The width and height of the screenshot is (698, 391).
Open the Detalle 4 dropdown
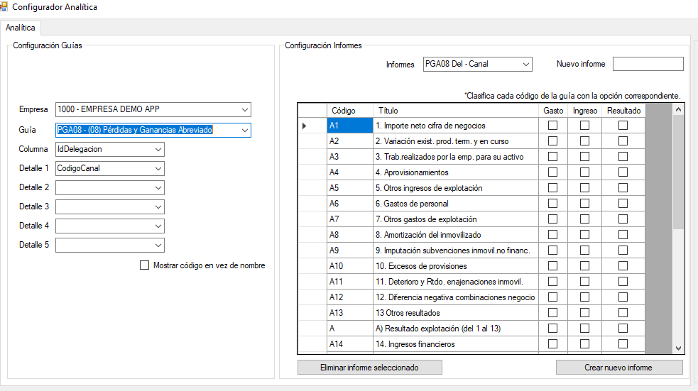coord(110,226)
